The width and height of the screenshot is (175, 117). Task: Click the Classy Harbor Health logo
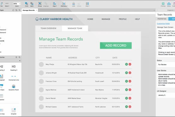[54, 19]
